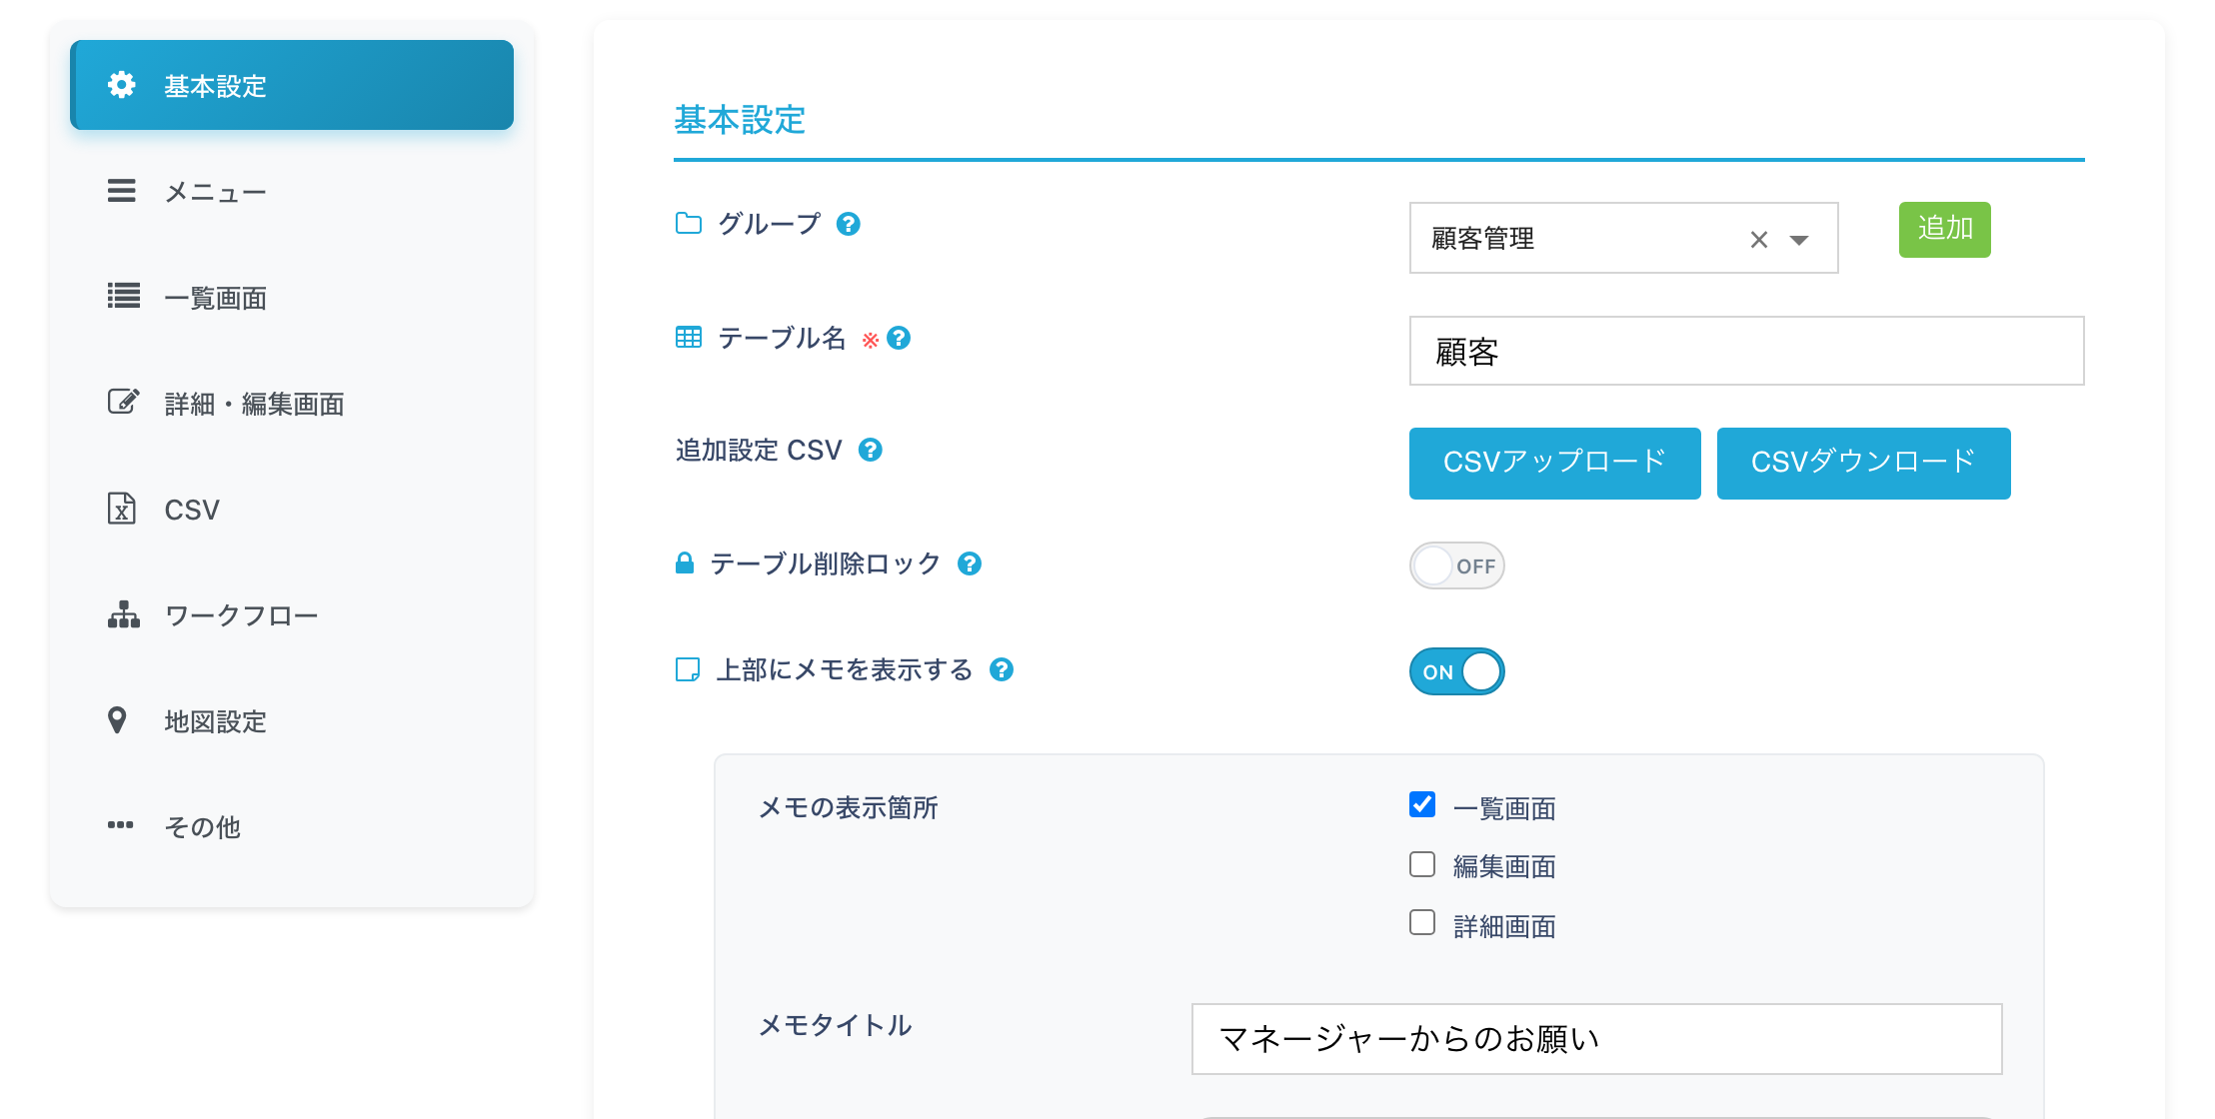The width and height of the screenshot is (2215, 1119).
Task: Open 地図設定 in the sidebar
Action: [x=292, y=720]
